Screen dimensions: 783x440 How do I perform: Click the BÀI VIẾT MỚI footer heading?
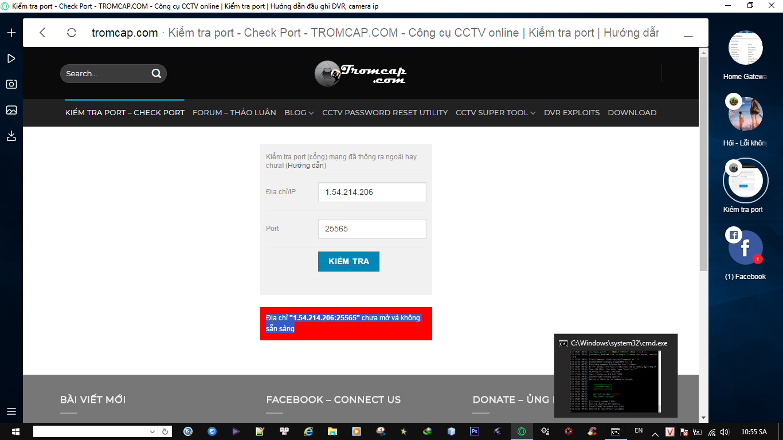[x=93, y=400]
